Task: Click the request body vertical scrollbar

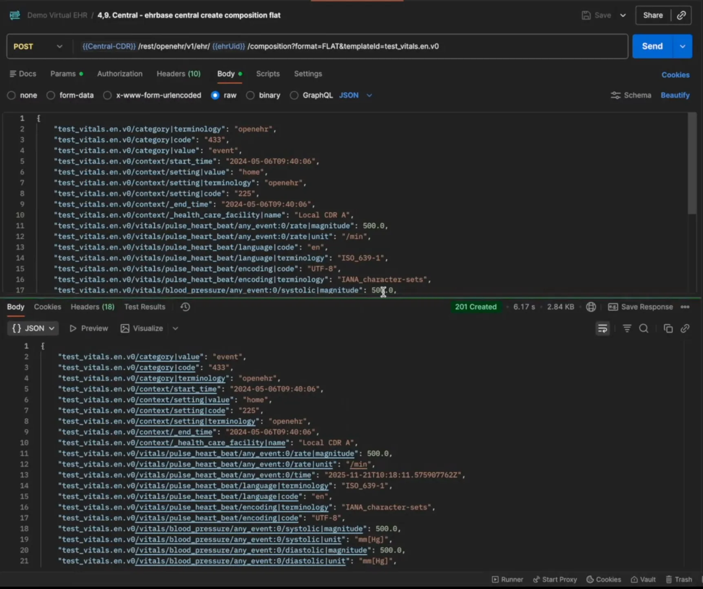Action: (692, 163)
